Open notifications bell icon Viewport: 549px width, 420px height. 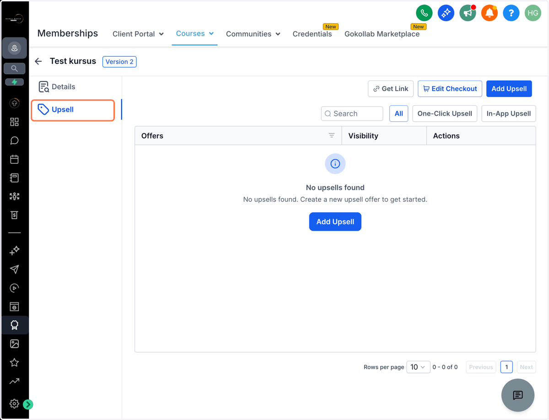pos(489,13)
